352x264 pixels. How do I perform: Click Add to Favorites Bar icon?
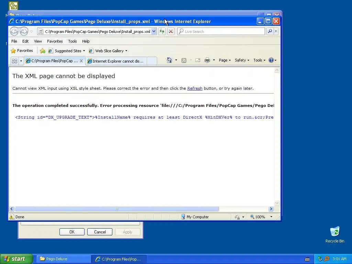point(42,51)
